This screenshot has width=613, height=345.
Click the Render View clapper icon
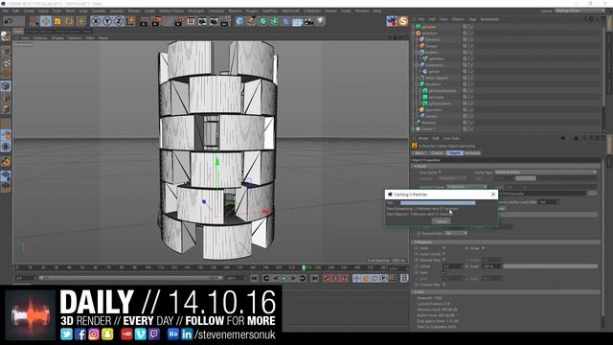click(x=144, y=21)
